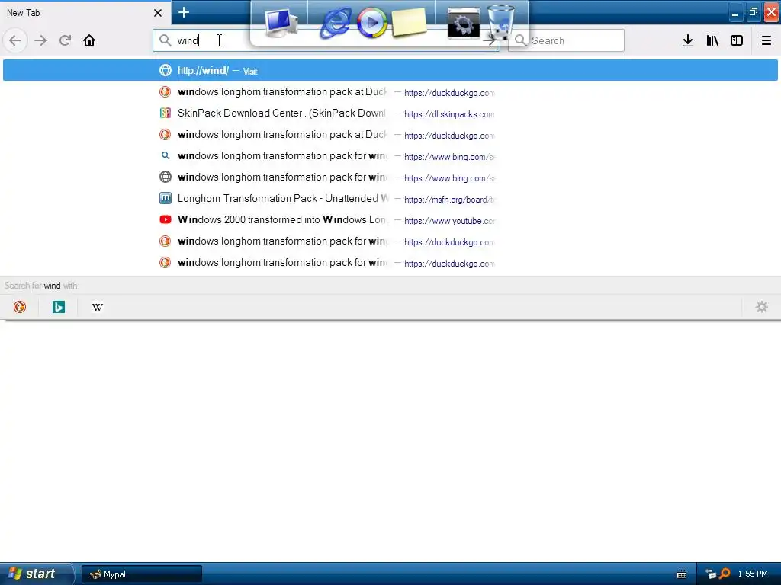Screen dimensions: 781x585
Task: Open the Library bookshelf icon
Action: click(712, 40)
